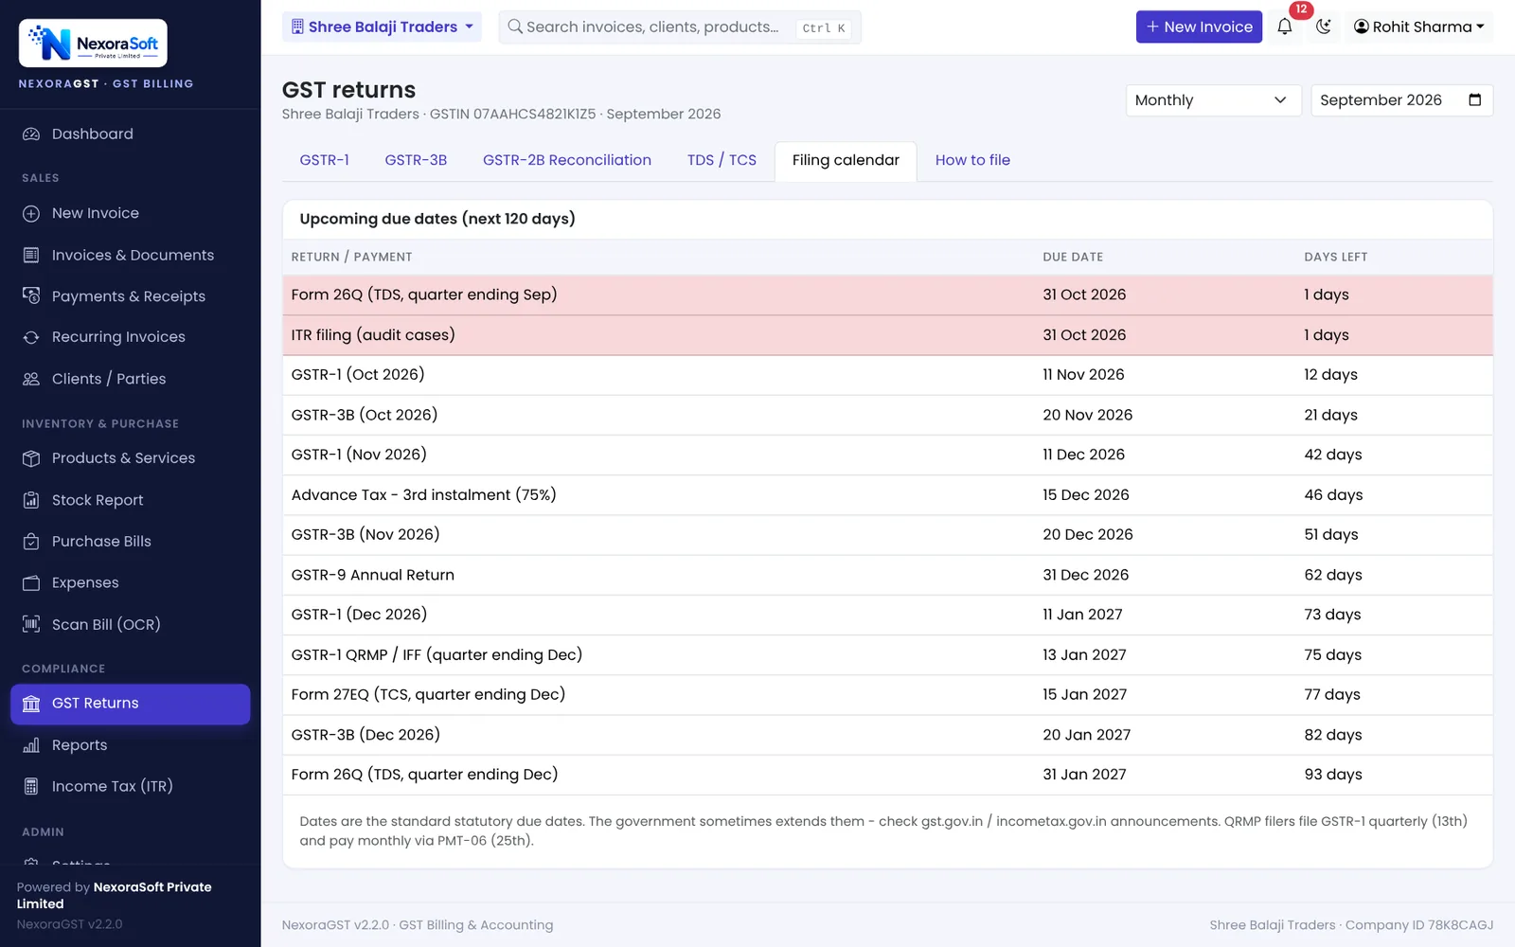Click GSTR-1 QRMP / IFF row
Screen dimensions: 1515x947
pos(887,655)
